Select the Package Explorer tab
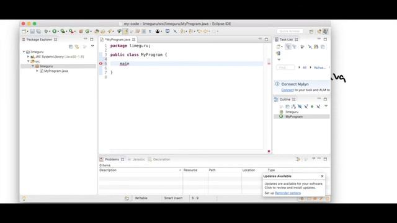Screen dimensions: 397x223 [39, 40]
